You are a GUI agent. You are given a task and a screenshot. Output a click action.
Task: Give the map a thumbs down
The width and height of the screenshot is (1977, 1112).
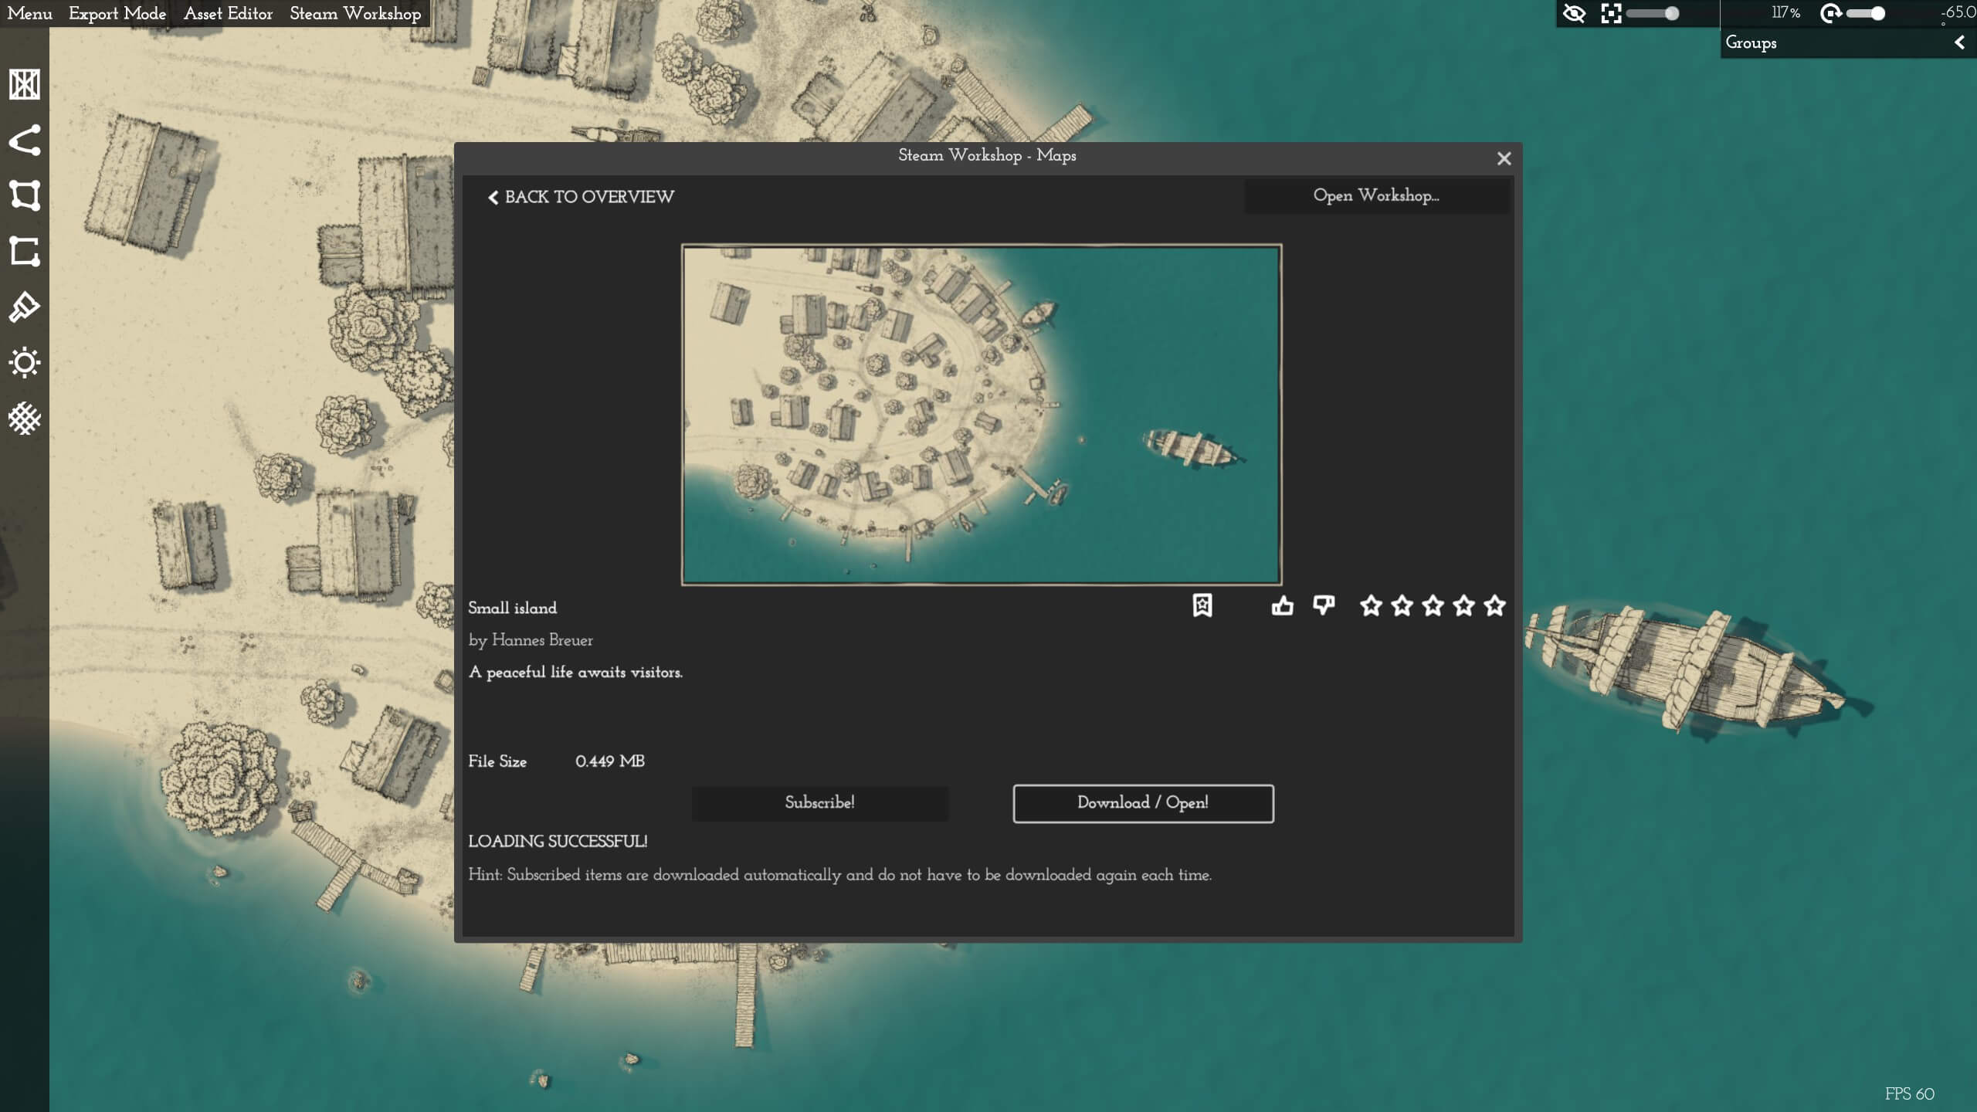[x=1324, y=605]
